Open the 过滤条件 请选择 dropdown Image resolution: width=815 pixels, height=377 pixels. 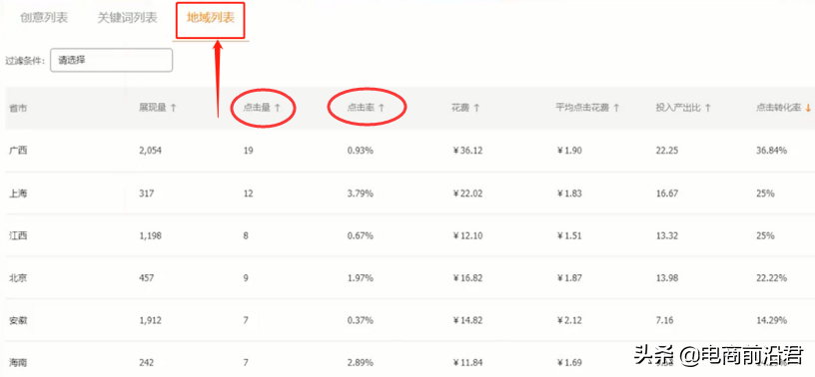[x=111, y=60]
